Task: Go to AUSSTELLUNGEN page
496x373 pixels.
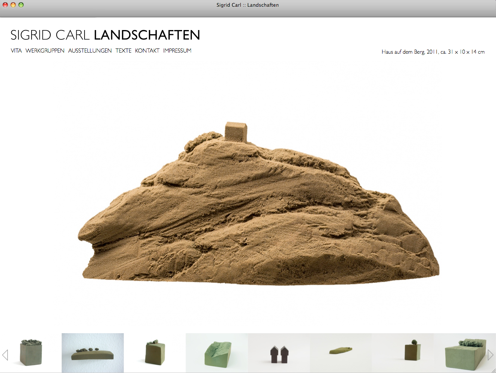Action: [x=90, y=51]
